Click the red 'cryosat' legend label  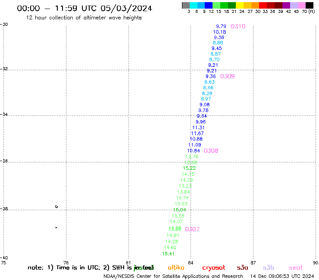click(x=214, y=268)
